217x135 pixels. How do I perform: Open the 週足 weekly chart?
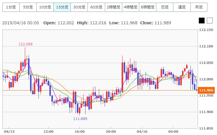coord(182,7)
